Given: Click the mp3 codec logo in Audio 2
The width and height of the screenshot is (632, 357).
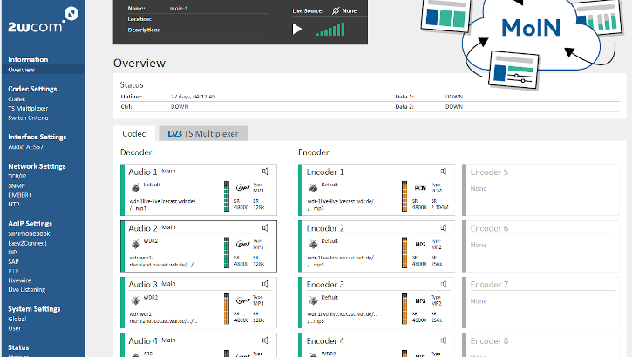Looking at the screenshot, I should [x=242, y=244].
